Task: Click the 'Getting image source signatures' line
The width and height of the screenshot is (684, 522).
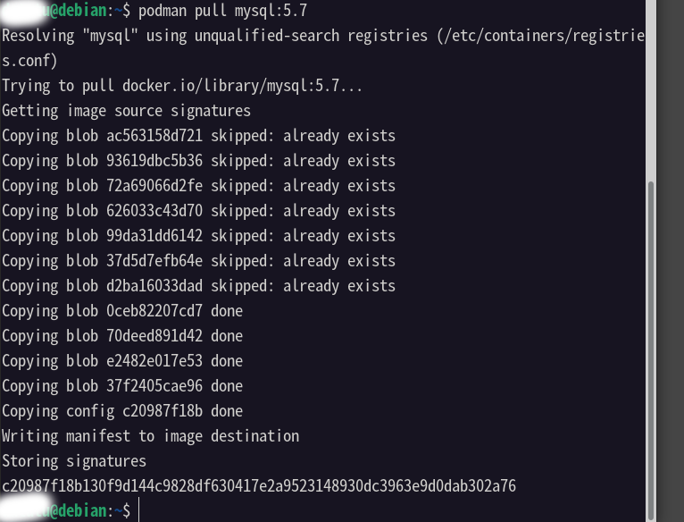Action: [x=127, y=111]
